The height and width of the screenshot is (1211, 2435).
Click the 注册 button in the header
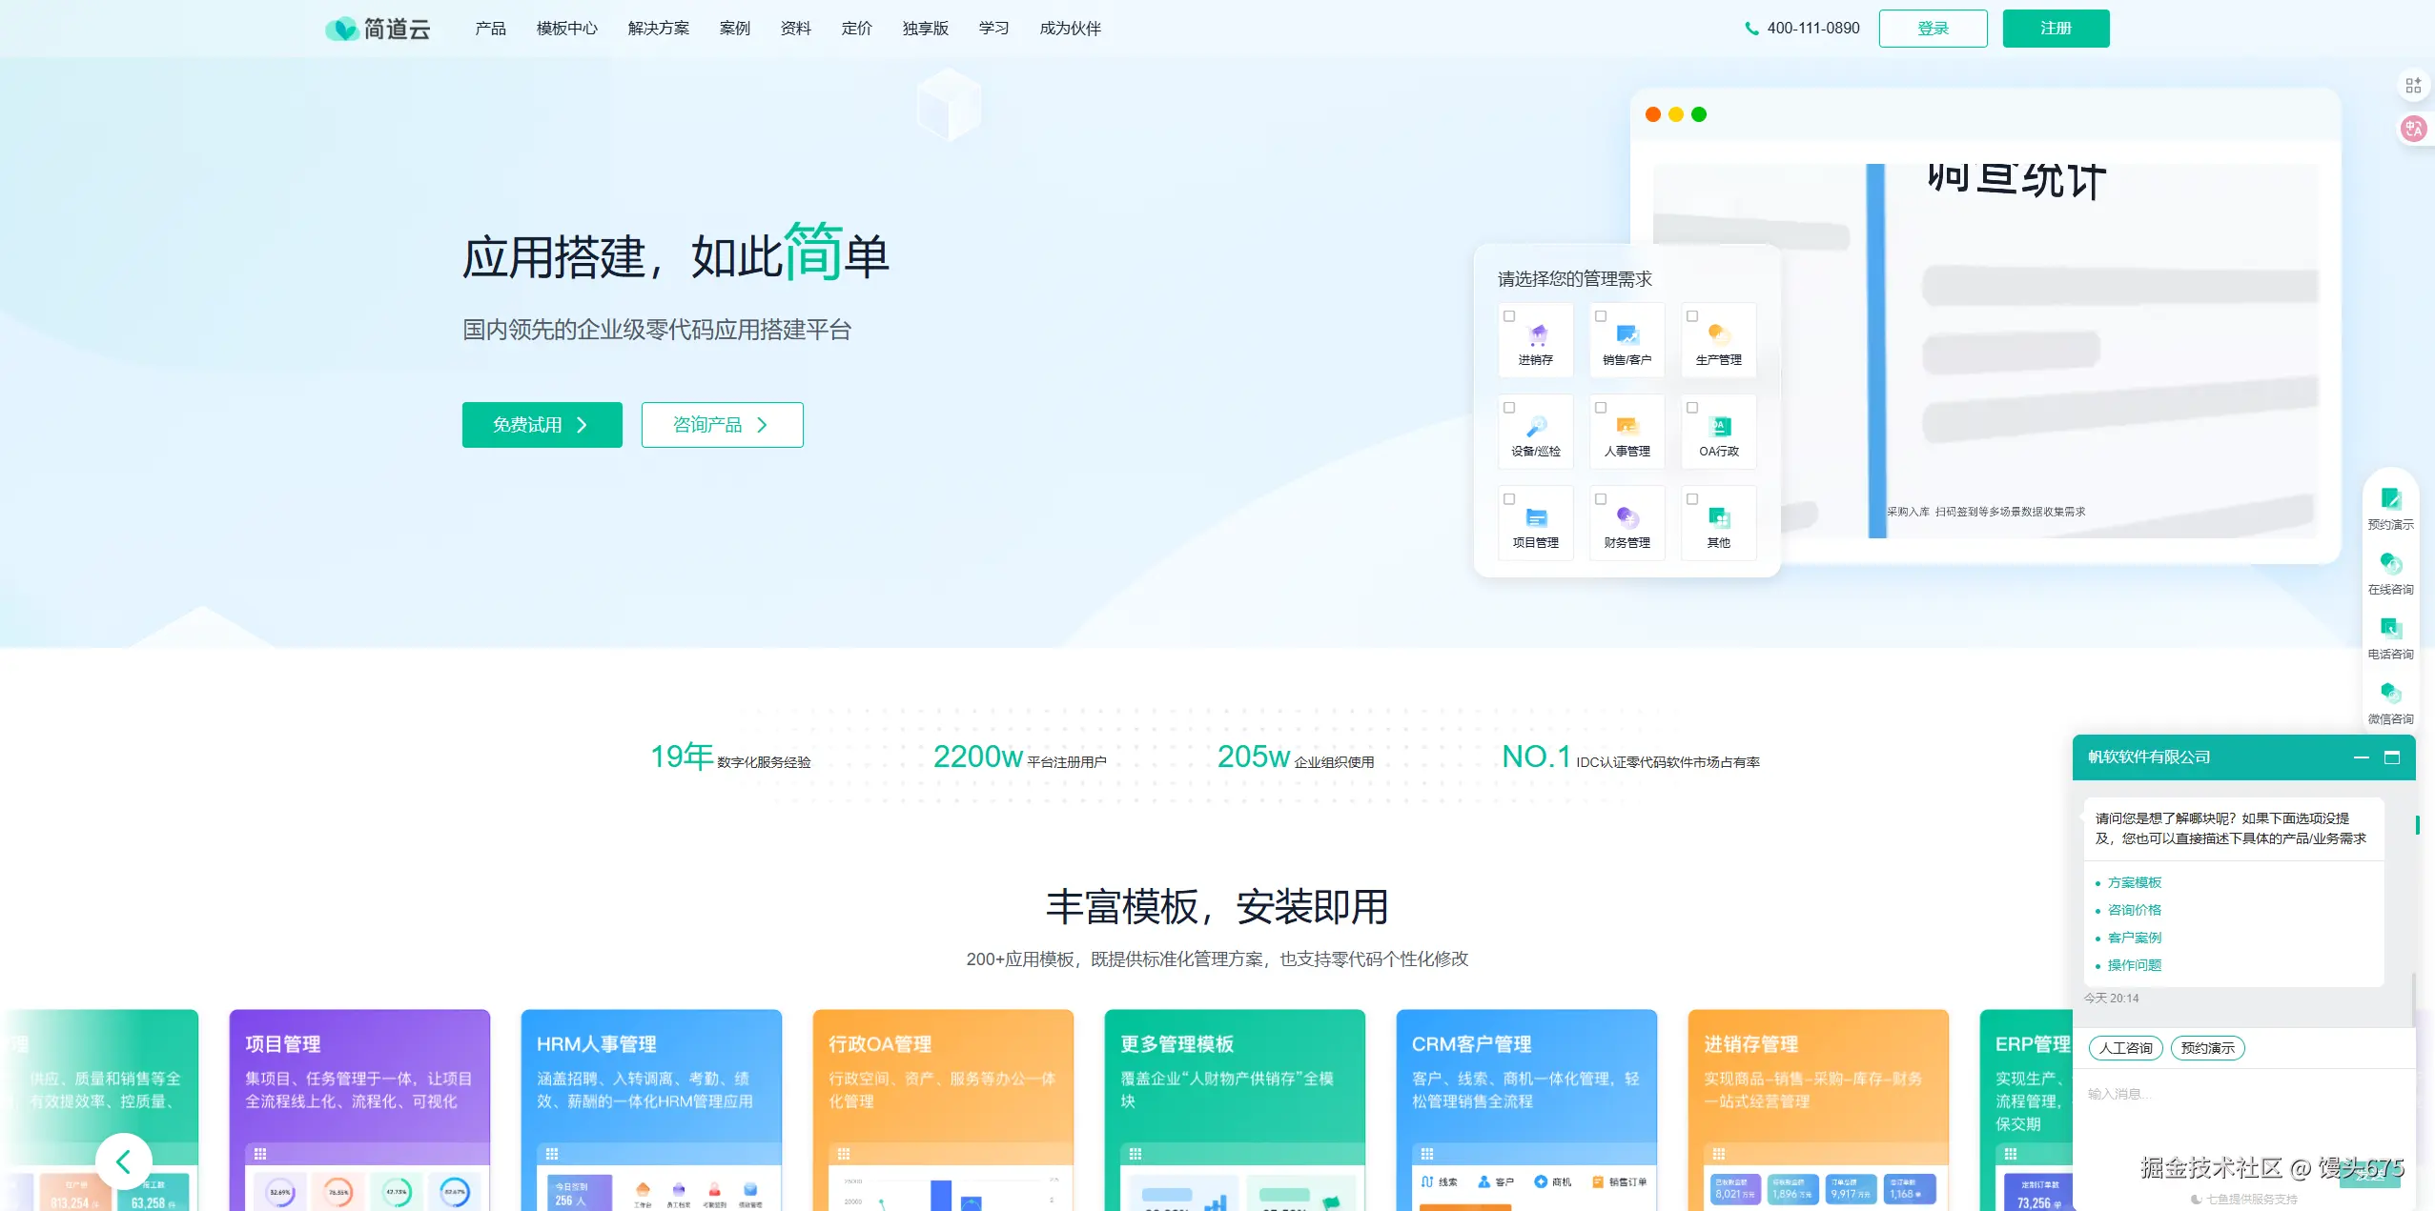pos(2056,29)
